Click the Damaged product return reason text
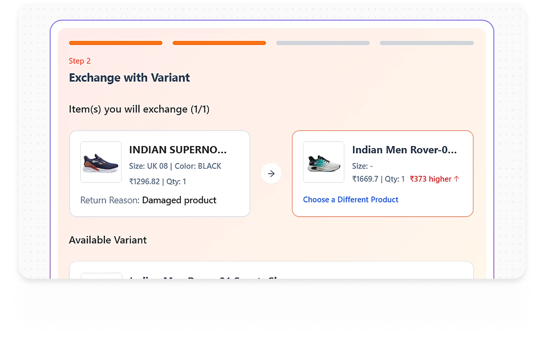Screen dimensions: 544x345 click(179, 200)
